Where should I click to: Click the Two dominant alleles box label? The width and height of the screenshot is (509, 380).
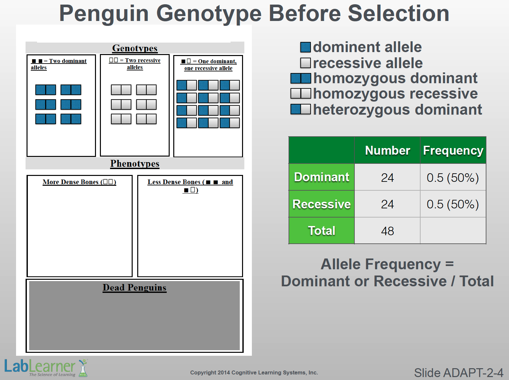click(x=59, y=64)
